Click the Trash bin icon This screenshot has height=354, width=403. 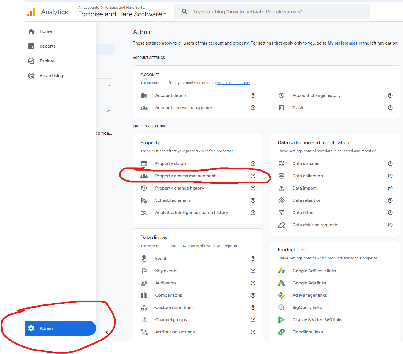(x=281, y=108)
